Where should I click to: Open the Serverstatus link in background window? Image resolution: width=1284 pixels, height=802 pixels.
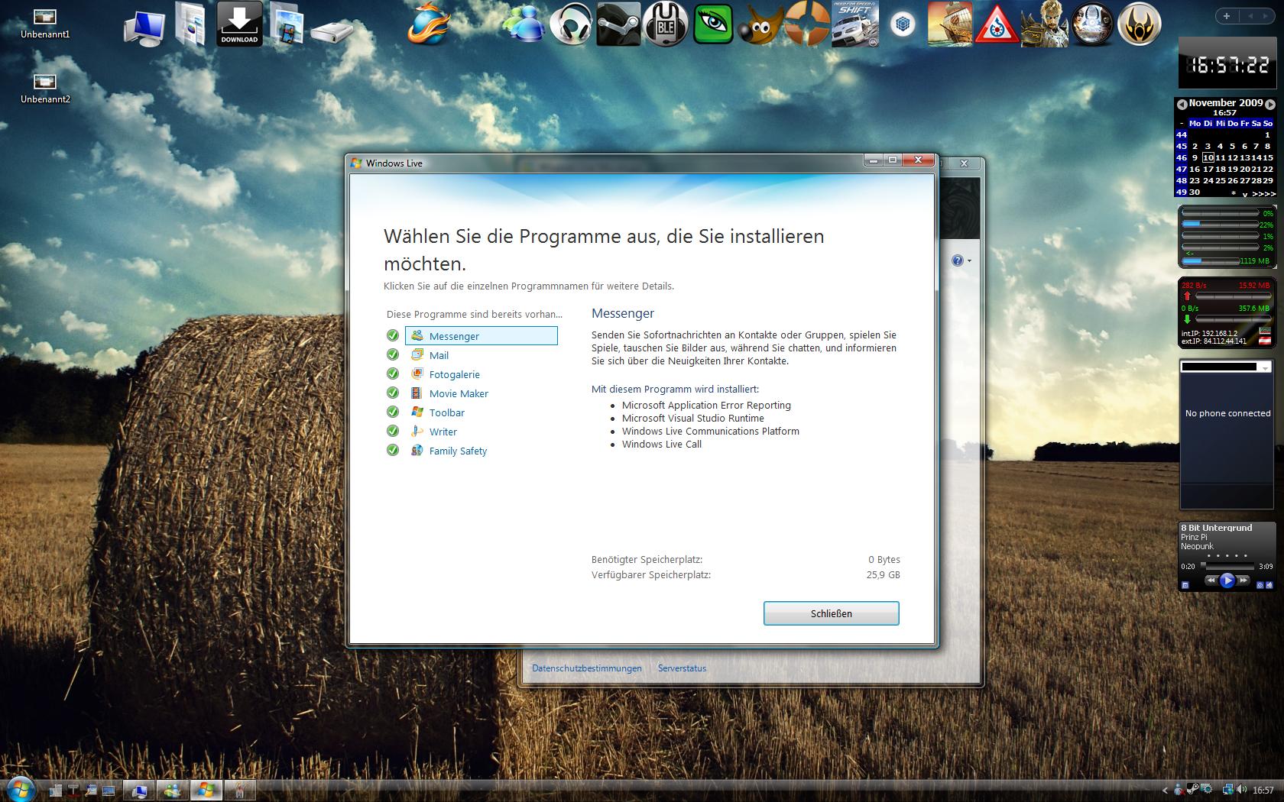coord(682,668)
